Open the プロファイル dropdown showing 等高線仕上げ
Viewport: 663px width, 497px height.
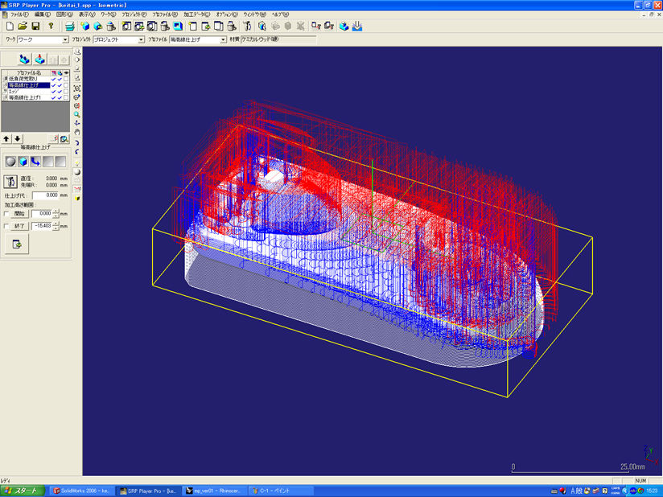[x=223, y=39]
